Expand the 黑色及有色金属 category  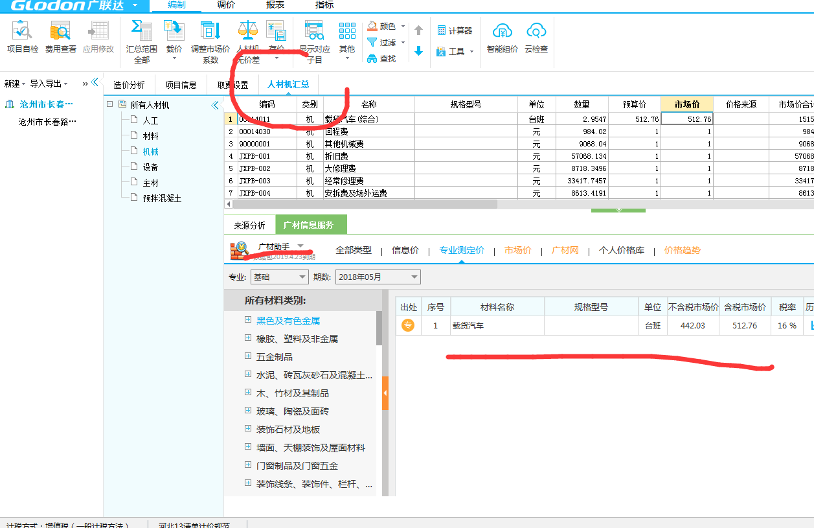(x=248, y=320)
